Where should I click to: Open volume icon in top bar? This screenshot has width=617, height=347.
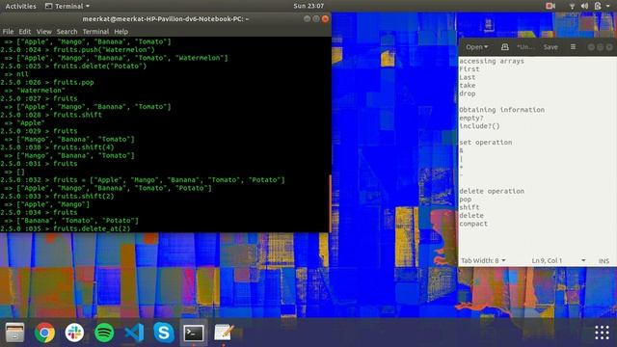tap(585, 6)
